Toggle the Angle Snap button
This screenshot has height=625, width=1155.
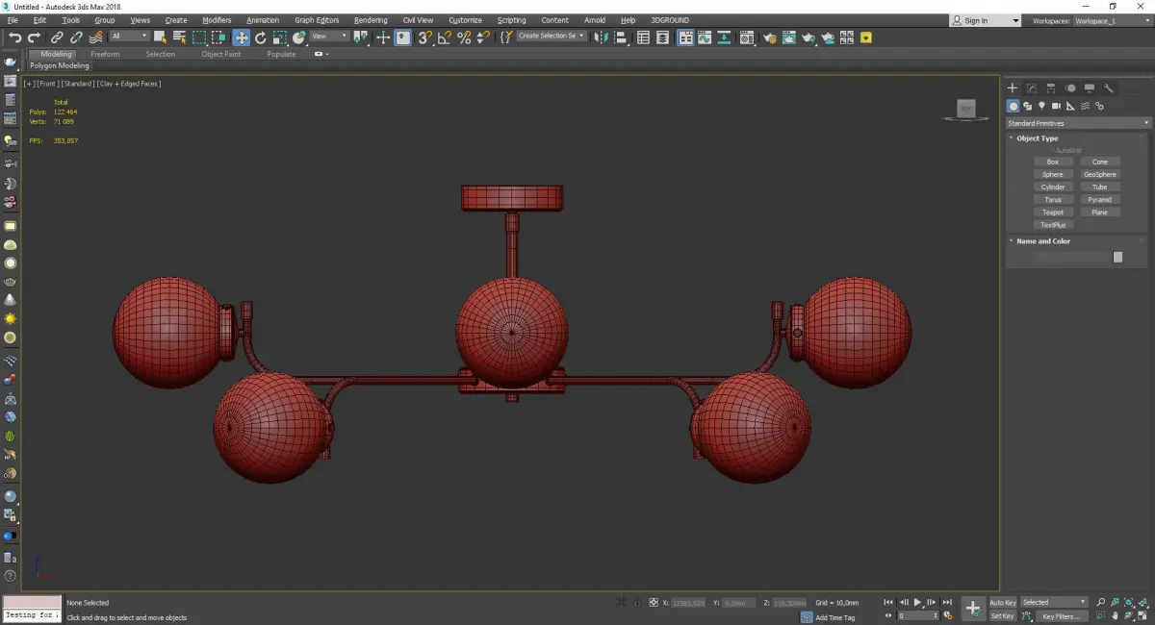(x=445, y=37)
